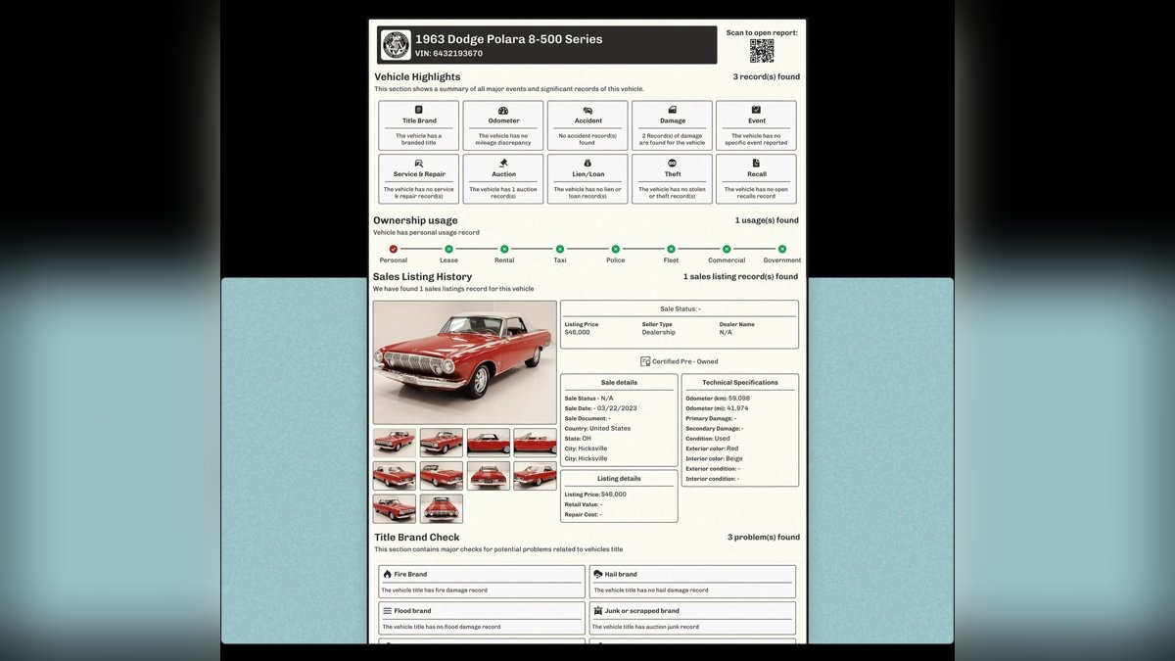The width and height of the screenshot is (1175, 661).
Task: Select the Odometer gauge icon in Vehicle Highlights
Action: pos(503,110)
